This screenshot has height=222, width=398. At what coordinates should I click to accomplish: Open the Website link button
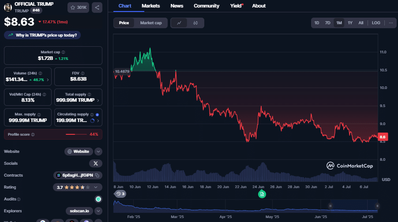pos(79,152)
